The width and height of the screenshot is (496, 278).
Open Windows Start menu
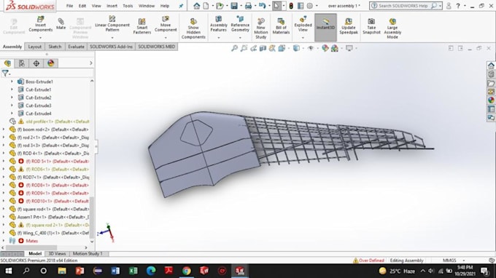point(9,271)
